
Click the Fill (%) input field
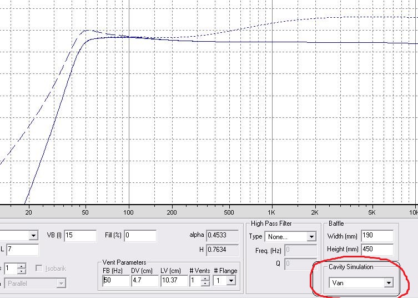[140, 236]
